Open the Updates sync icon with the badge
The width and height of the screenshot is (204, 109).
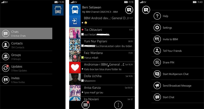point(5,68)
